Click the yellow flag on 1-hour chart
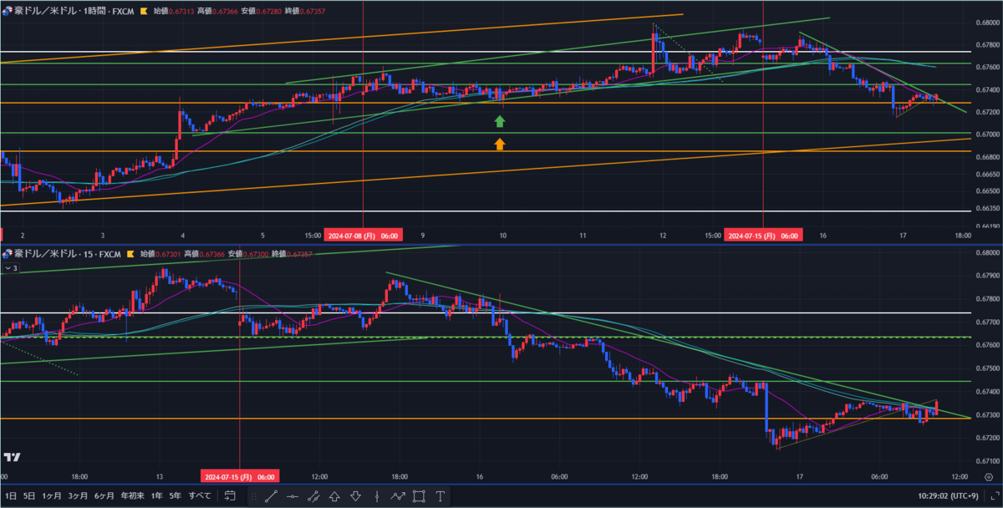This screenshot has height=508, width=1003. [145, 12]
